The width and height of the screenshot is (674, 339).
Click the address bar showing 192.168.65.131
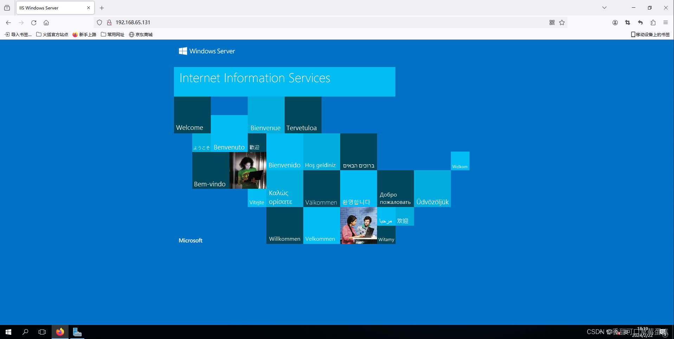point(330,22)
